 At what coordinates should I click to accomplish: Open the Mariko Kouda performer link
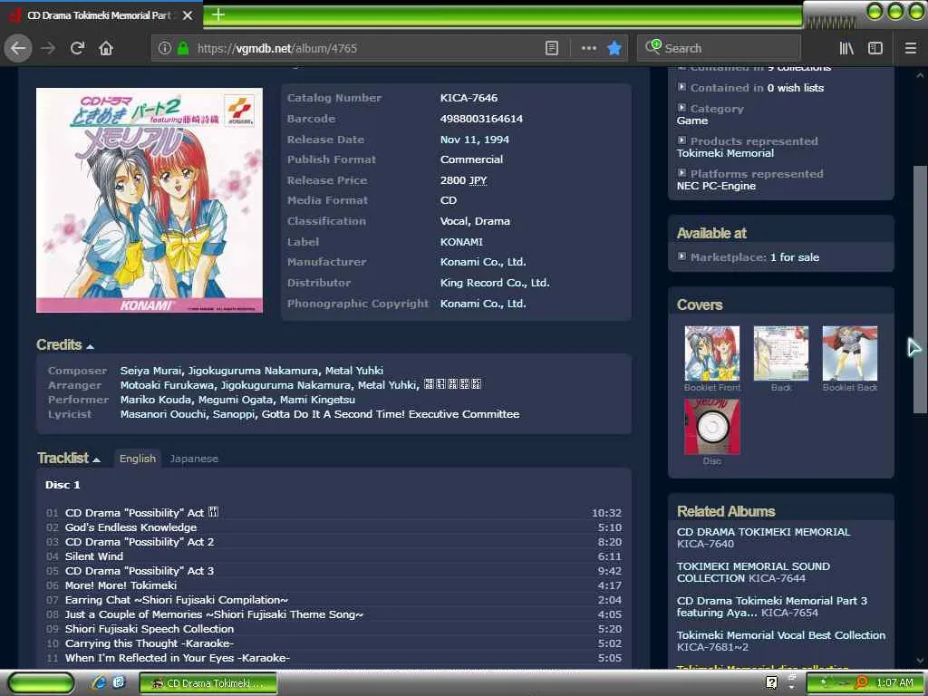(x=156, y=400)
